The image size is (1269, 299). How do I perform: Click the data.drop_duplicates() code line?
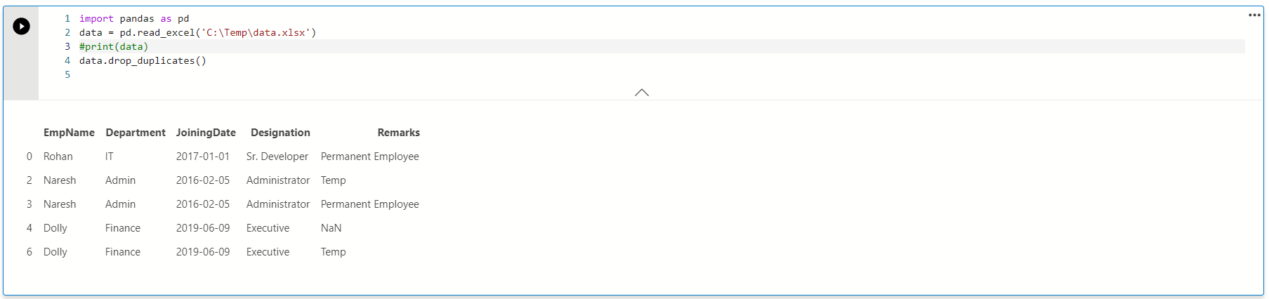[143, 61]
